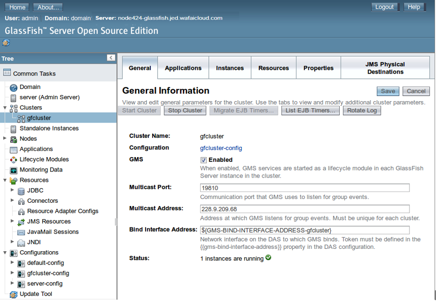Click the Connectors icon
The height and width of the screenshot is (302, 436).
click(x=21, y=201)
